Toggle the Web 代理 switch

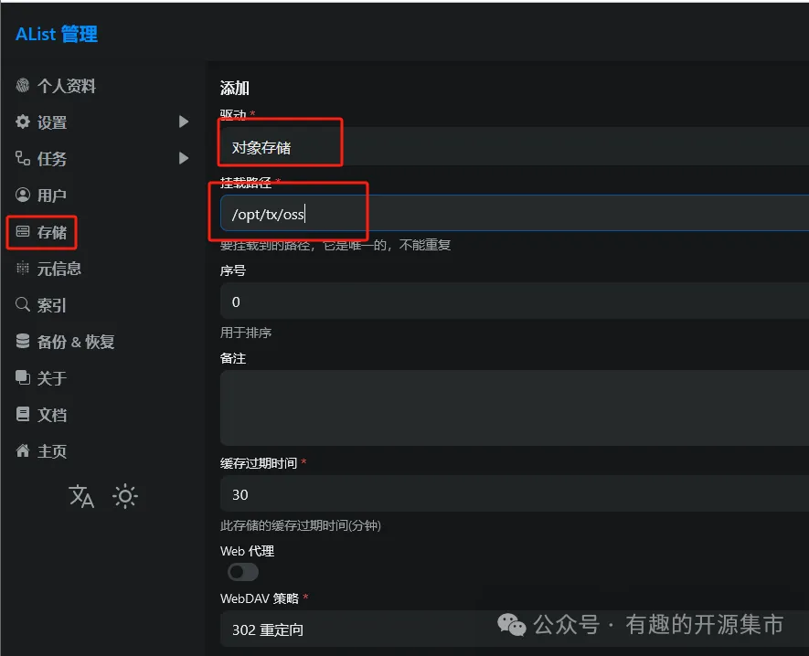pos(243,572)
